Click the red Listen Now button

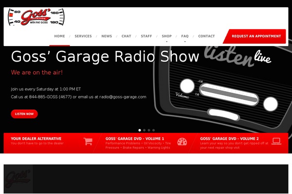[24, 114]
